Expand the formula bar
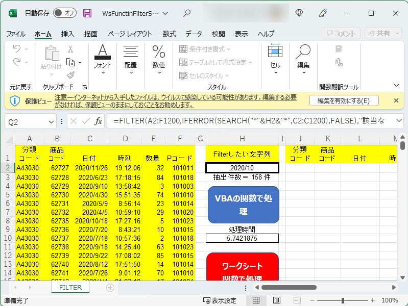The image size is (408, 306). pos(399,121)
